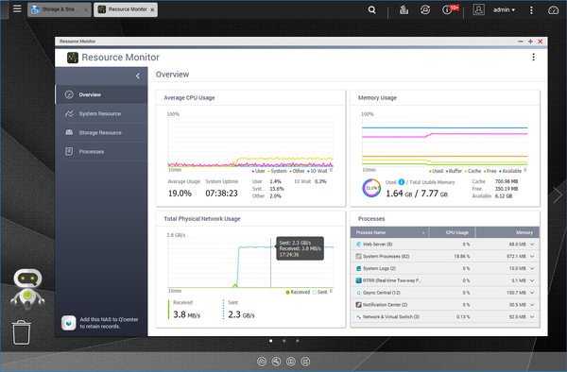Select Overview in the sidebar
Screen dimensions: 567x372
101,94
